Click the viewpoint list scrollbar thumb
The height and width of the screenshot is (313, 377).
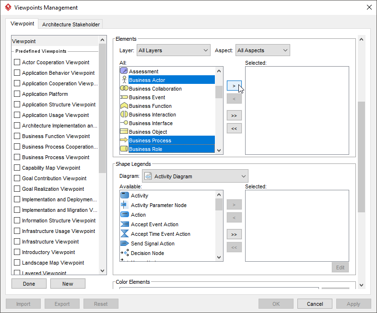pos(102,108)
